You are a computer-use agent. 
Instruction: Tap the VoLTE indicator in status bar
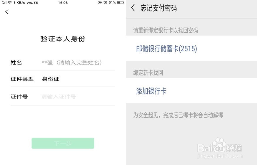tap(32, 2)
